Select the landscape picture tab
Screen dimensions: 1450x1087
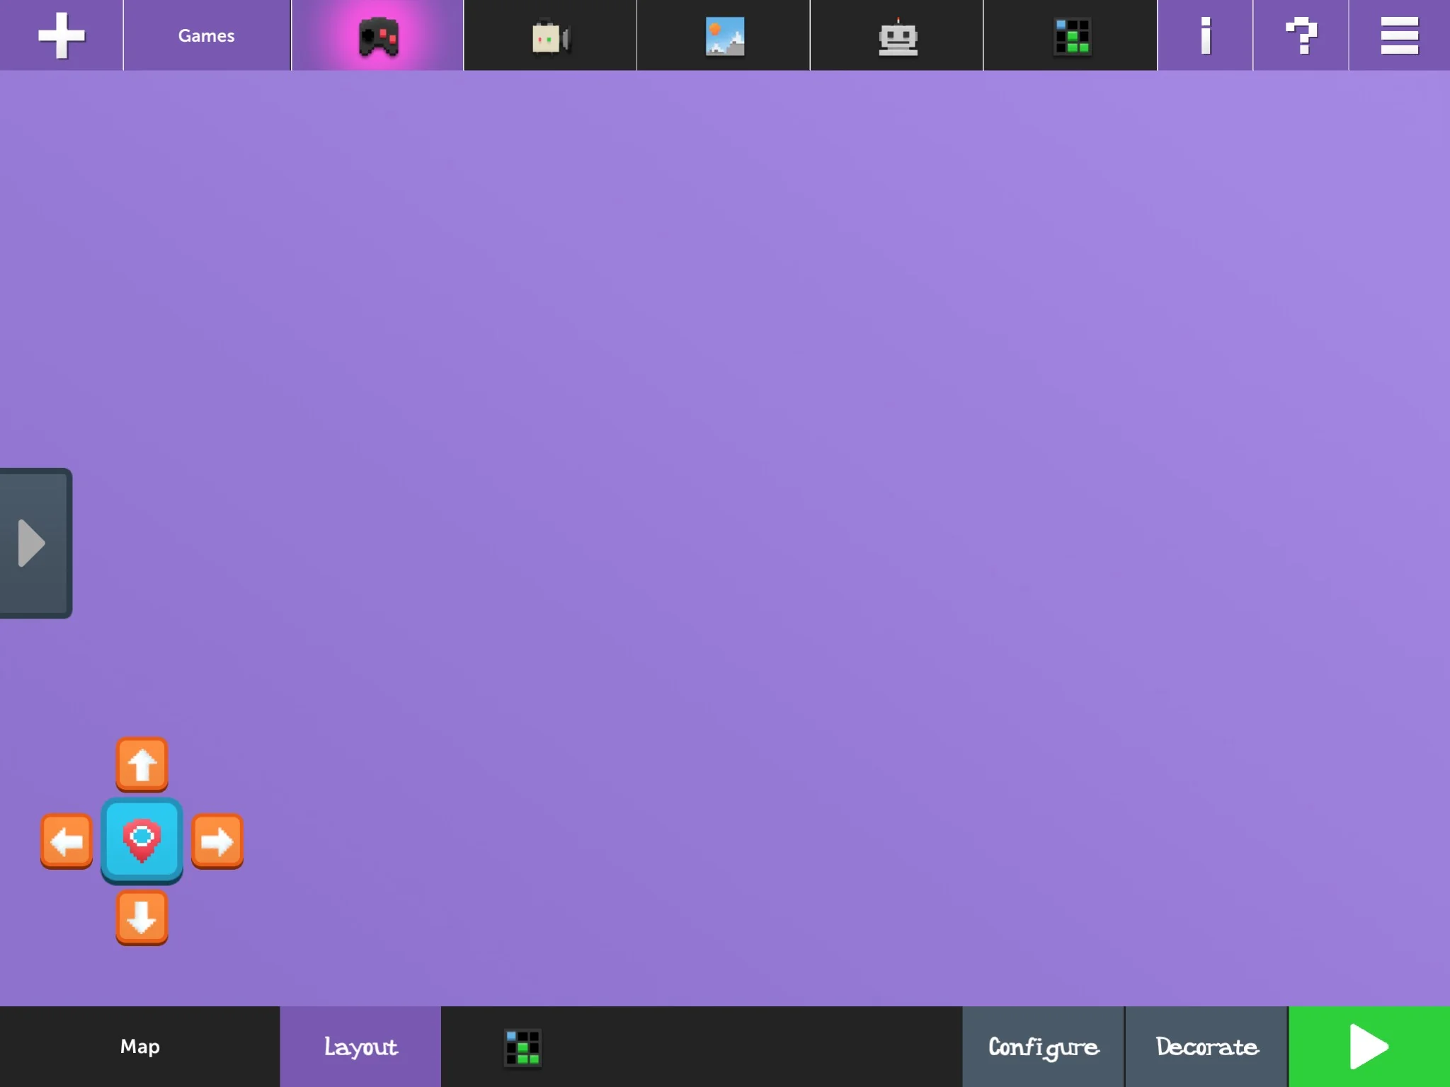tap(724, 35)
